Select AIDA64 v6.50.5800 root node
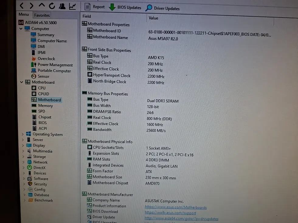This screenshot has width=298, height=223. click(x=38, y=22)
